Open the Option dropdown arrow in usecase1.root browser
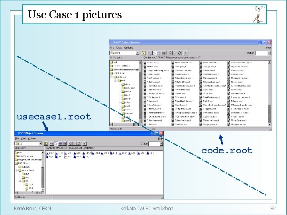The width and height of the screenshot is (287, 215). 161,144
